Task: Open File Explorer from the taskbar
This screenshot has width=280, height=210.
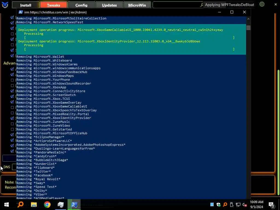Action: click(x=34, y=205)
